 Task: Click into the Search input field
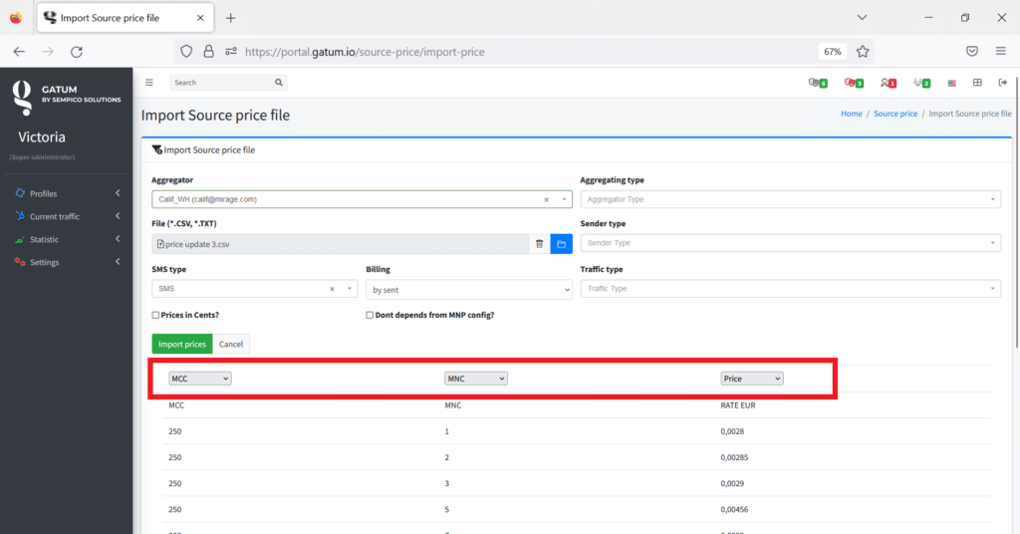click(221, 83)
